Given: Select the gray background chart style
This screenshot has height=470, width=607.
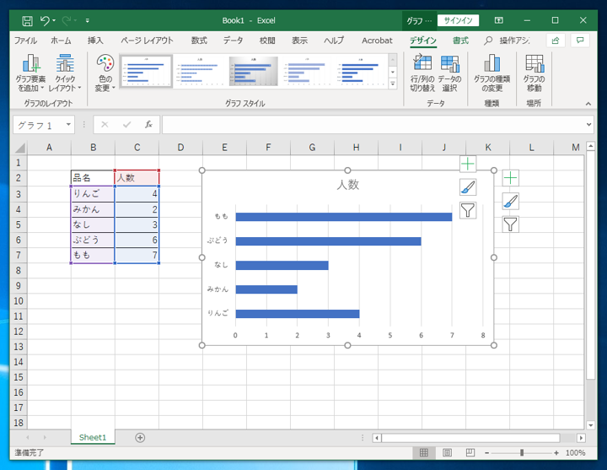Looking at the screenshot, I should (x=253, y=71).
